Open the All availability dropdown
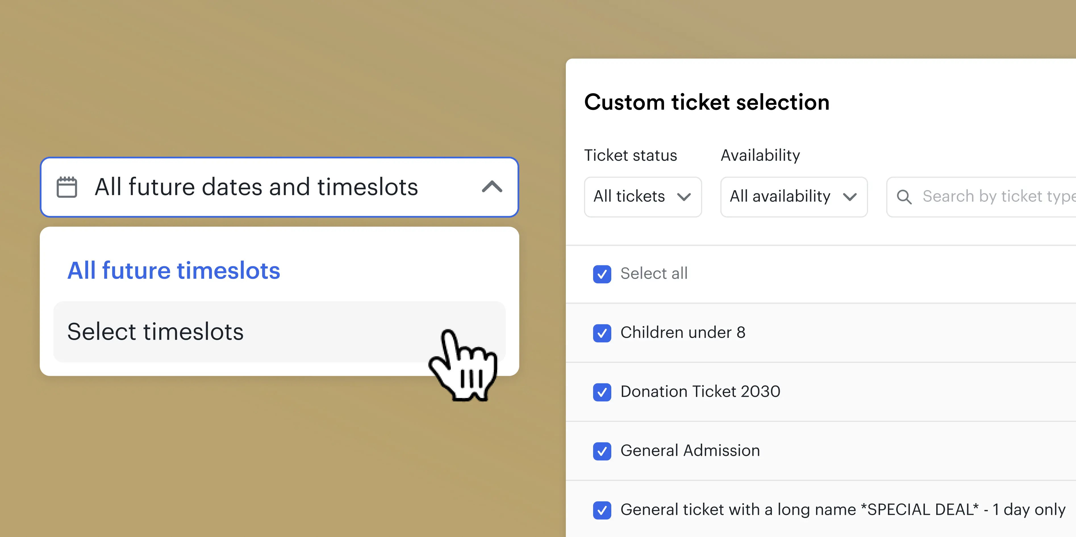Image resolution: width=1076 pixels, height=537 pixels. 793,196
